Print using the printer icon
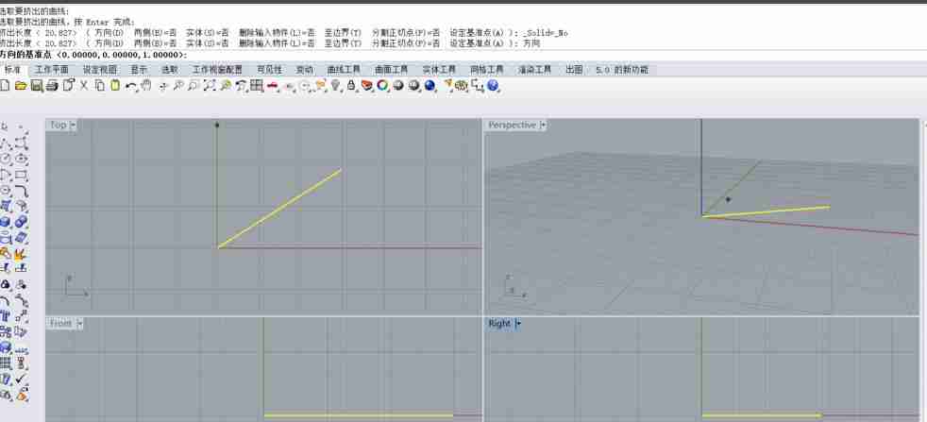Image resolution: width=927 pixels, height=422 pixels. (x=51, y=86)
